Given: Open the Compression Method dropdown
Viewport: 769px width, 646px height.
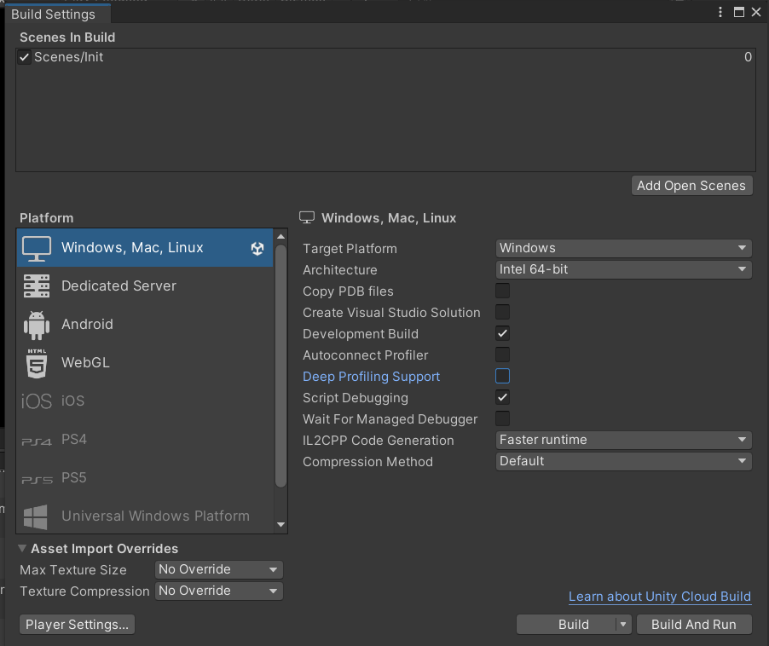Looking at the screenshot, I should pyautogui.click(x=623, y=461).
